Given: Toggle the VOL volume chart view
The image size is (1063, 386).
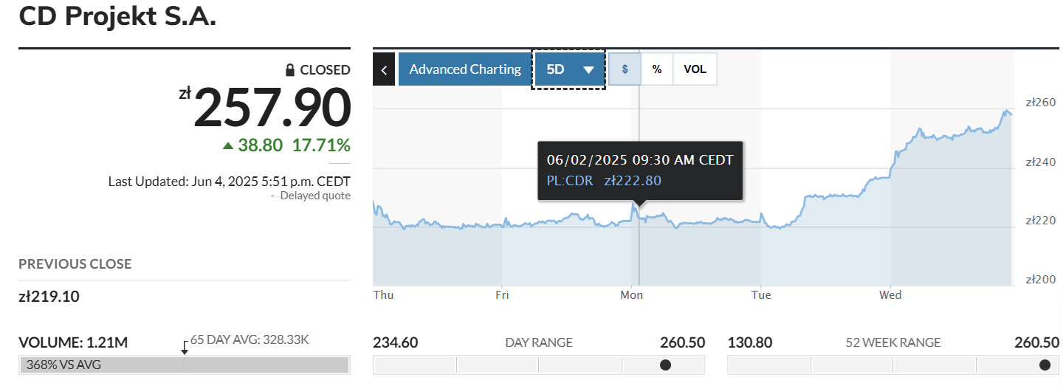Looking at the screenshot, I should 695,69.
